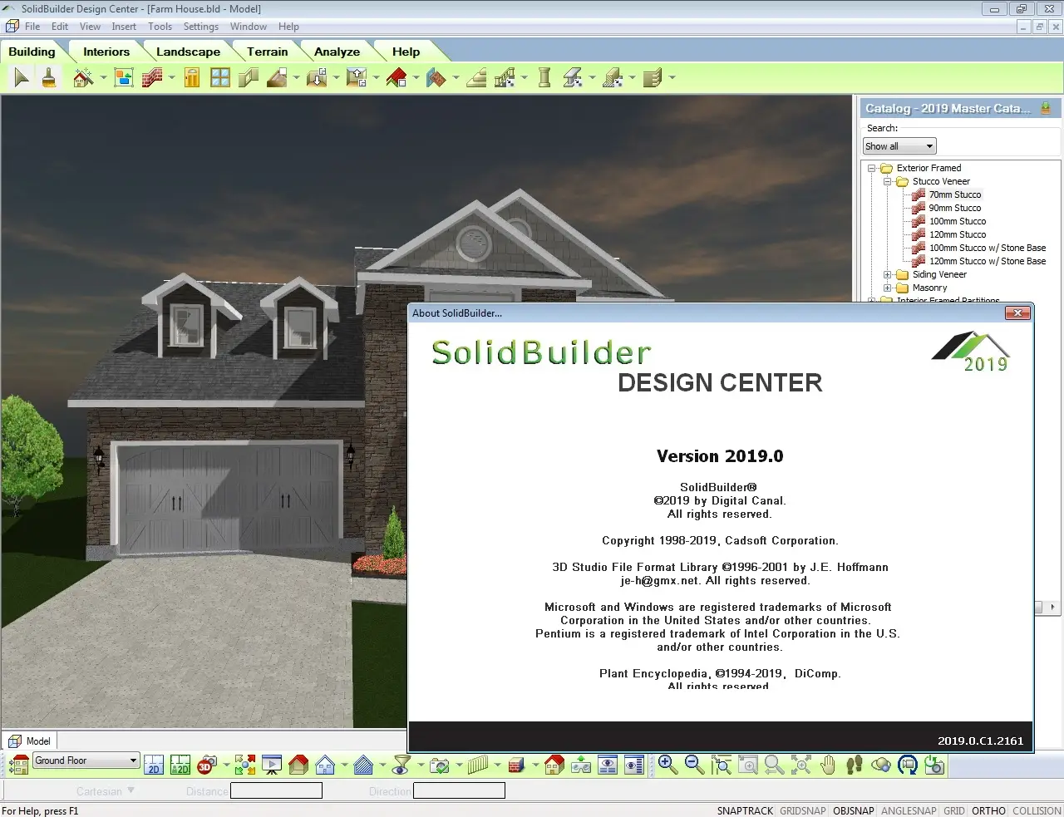
Task: Open the Walls tool dropdown arrow
Action: (171, 78)
